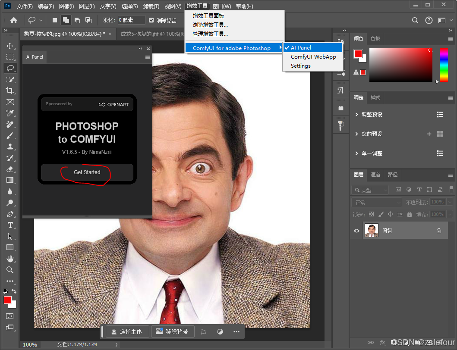Choose ComfyUI WebApp submenu entry
The width and height of the screenshot is (457, 350).
coord(313,57)
